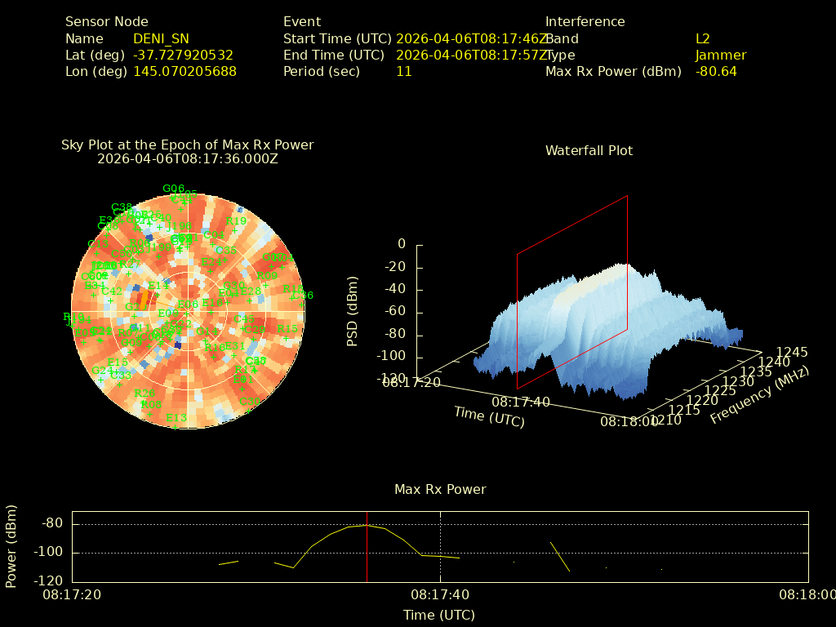Click the event period value 11
This screenshot has width=836, height=627.
[403, 72]
